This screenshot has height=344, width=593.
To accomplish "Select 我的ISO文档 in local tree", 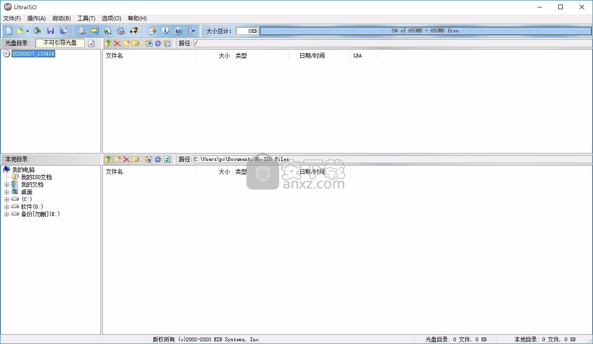I will pyautogui.click(x=36, y=177).
